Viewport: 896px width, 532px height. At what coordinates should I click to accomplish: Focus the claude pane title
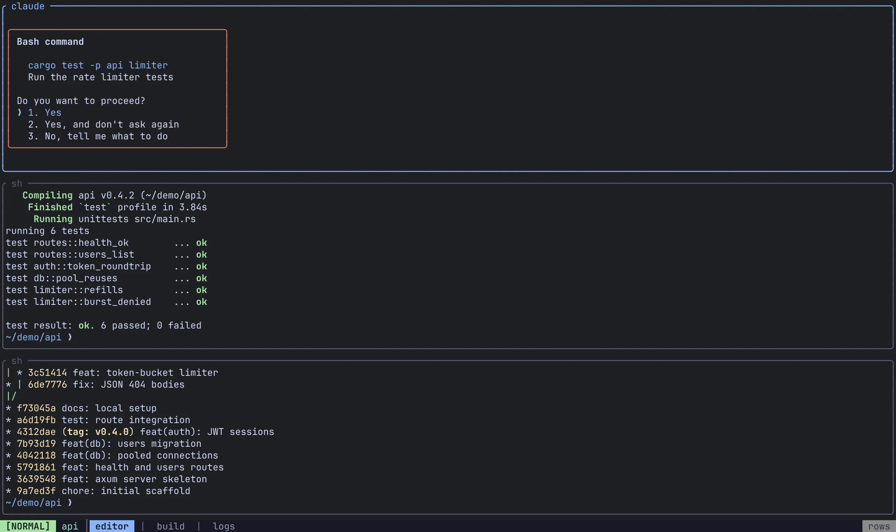(x=28, y=6)
